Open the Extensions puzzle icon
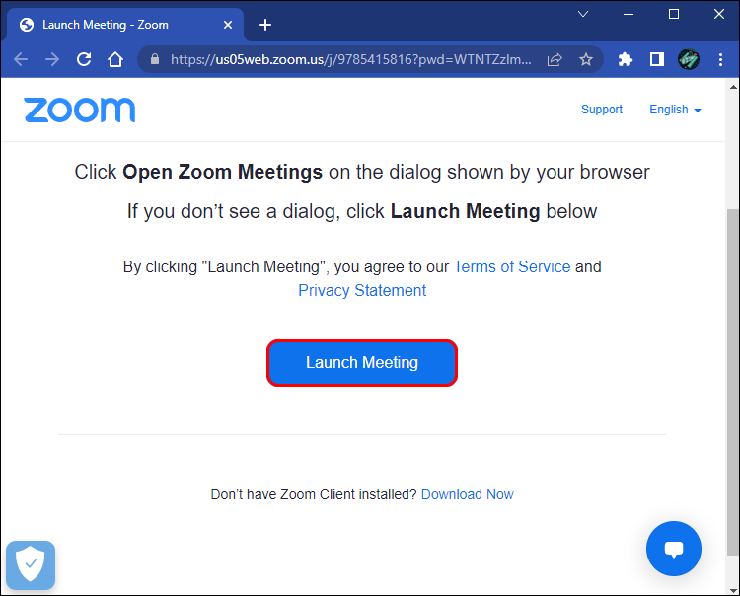The width and height of the screenshot is (740, 596). click(x=625, y=59)
